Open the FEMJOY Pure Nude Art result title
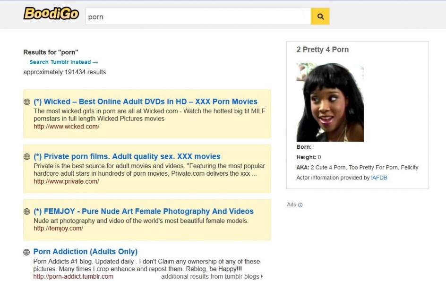This screenshot has width=446, height=281. point(143,211)
